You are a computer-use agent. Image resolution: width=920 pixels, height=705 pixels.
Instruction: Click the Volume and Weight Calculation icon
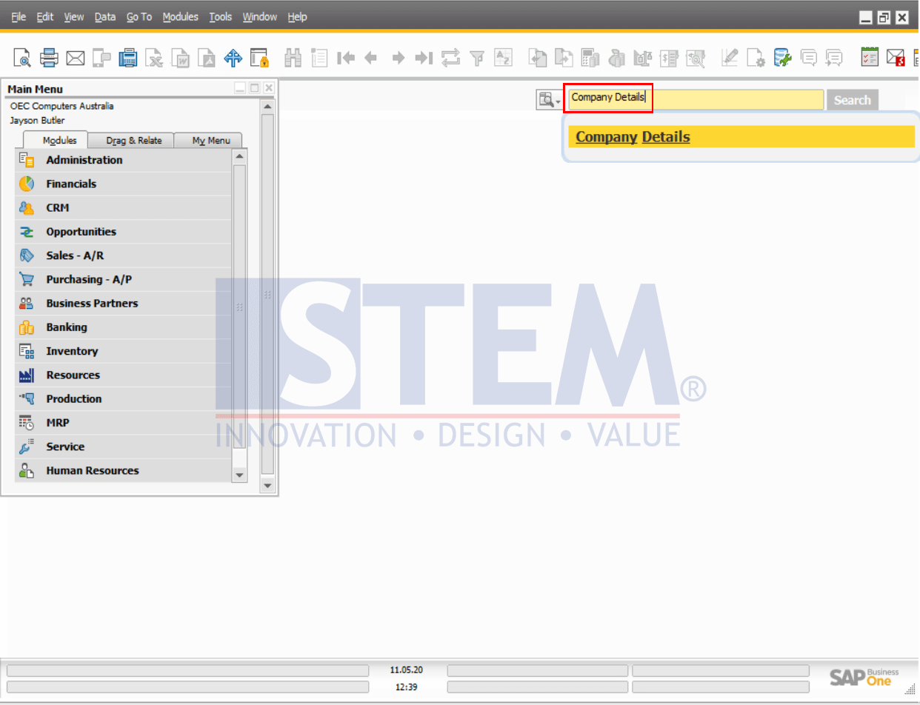[x=642, y=58]
